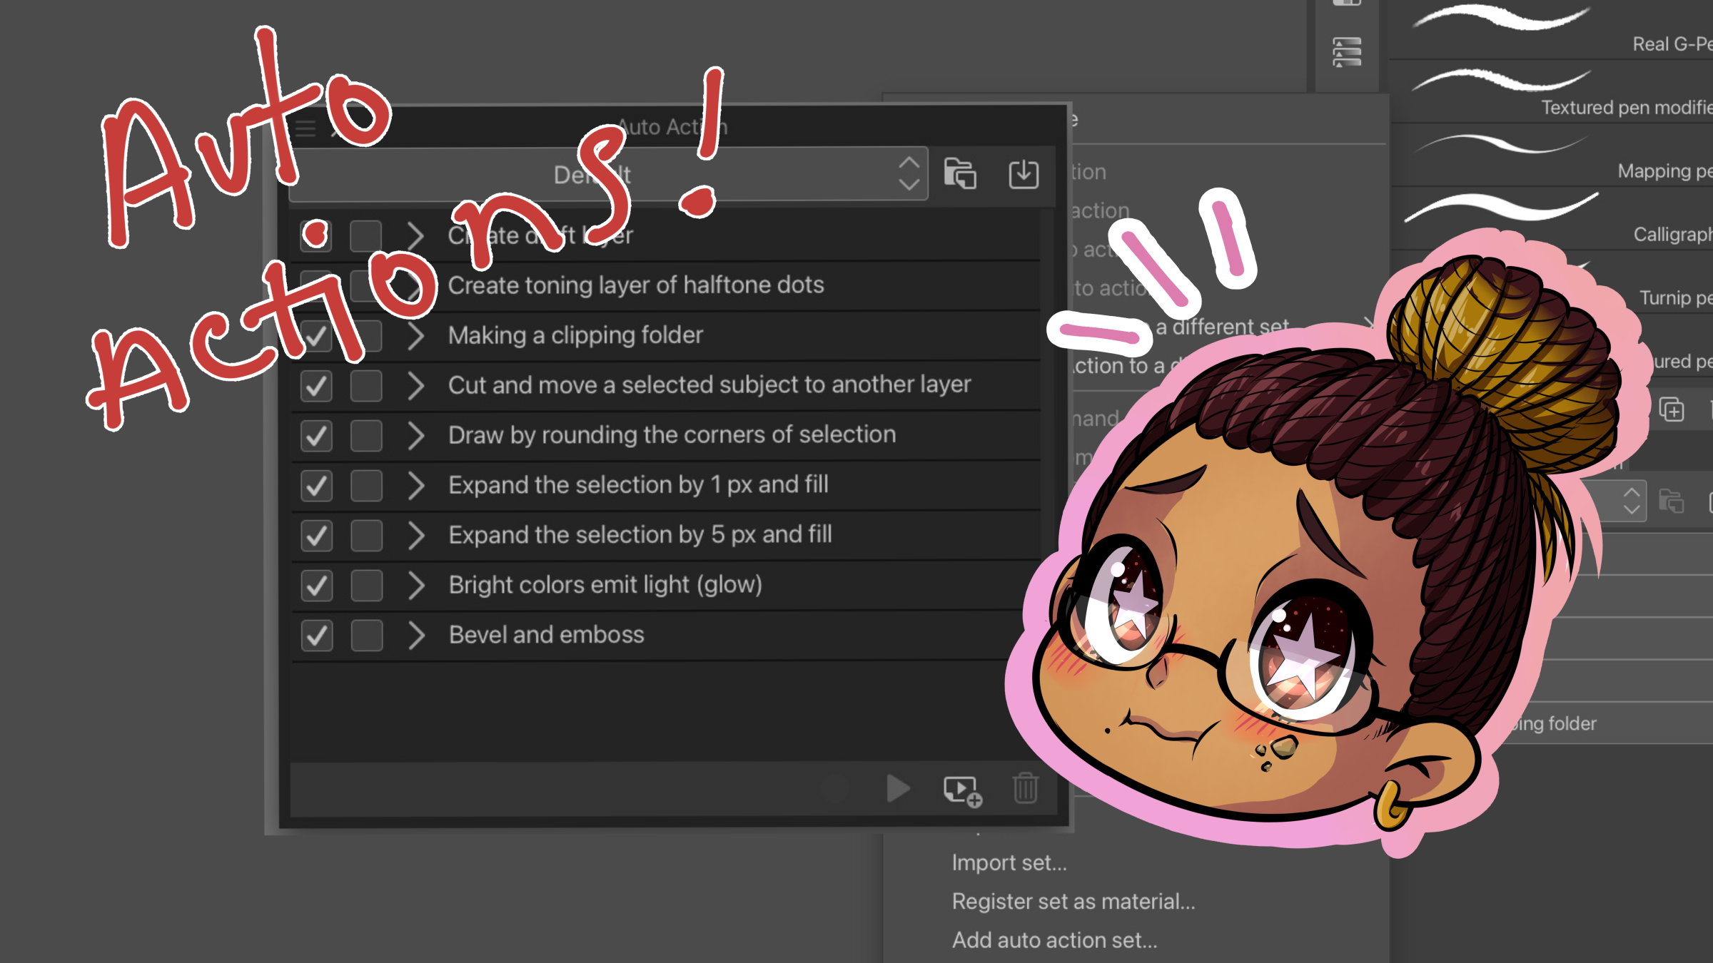
Task: Click the record button in the auto action footer
Action: [836, 789]
